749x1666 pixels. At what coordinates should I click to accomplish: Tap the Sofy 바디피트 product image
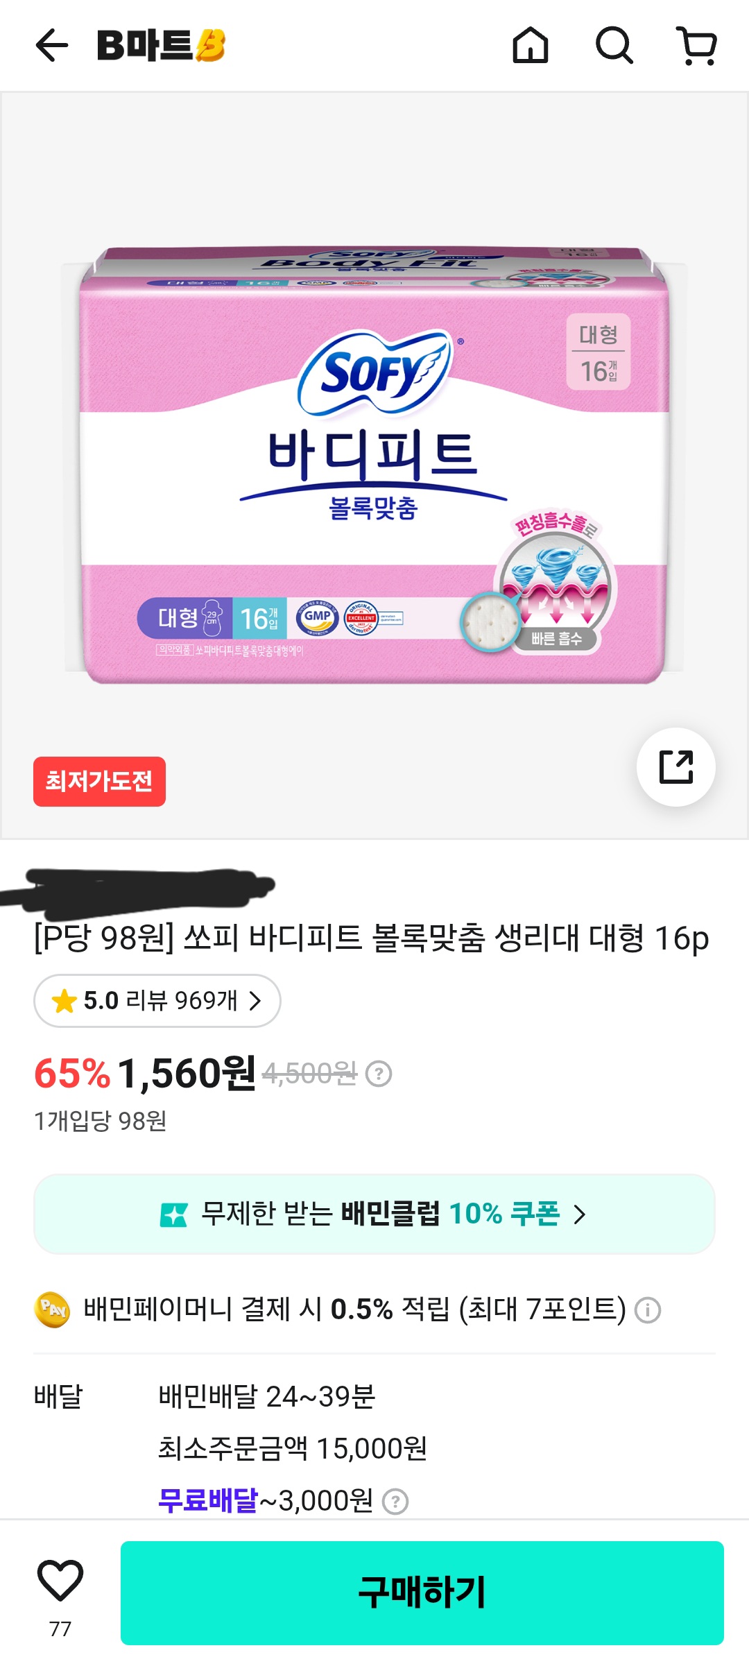374,465
